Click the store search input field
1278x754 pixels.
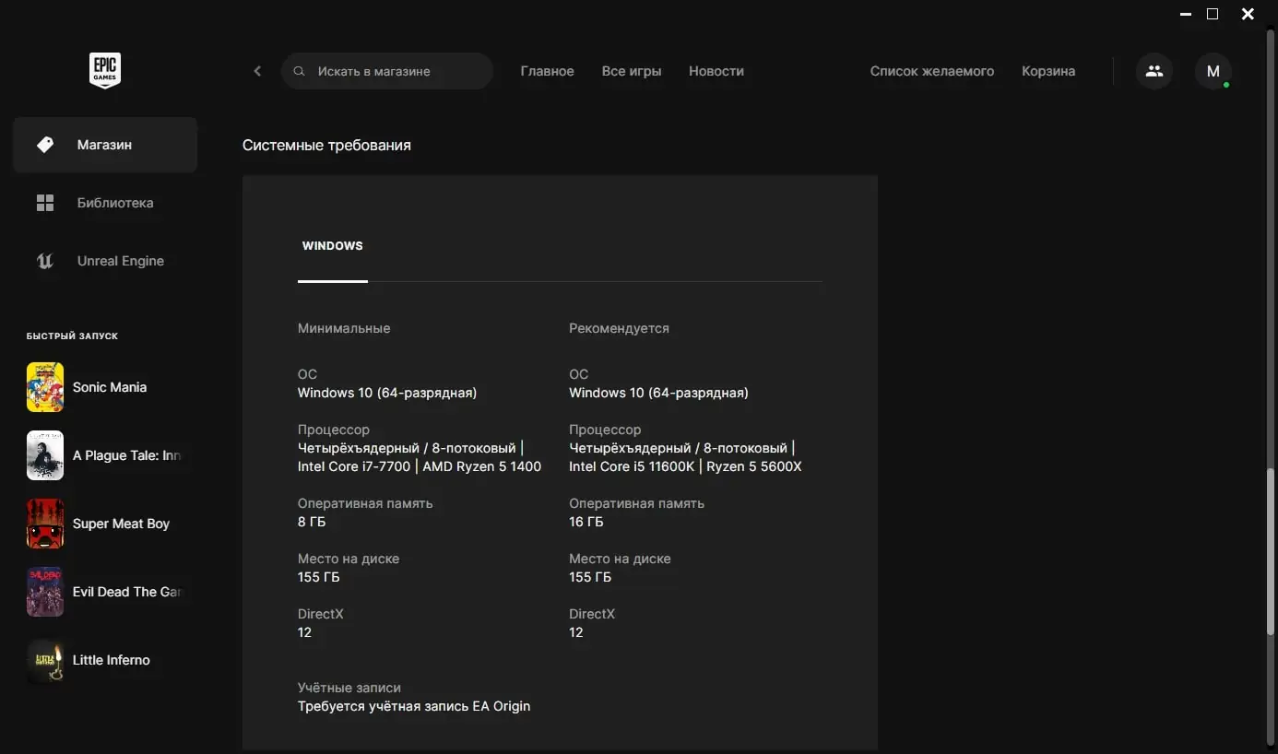point(387,71)
